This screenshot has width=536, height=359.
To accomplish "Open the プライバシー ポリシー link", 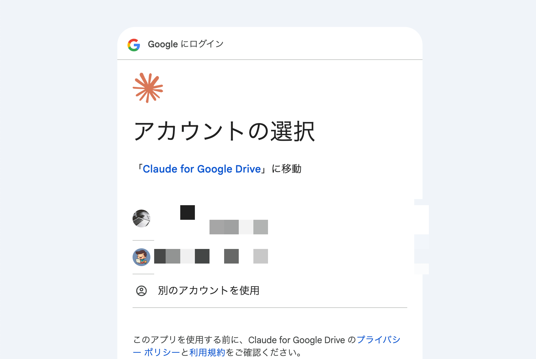I will 378,340.
